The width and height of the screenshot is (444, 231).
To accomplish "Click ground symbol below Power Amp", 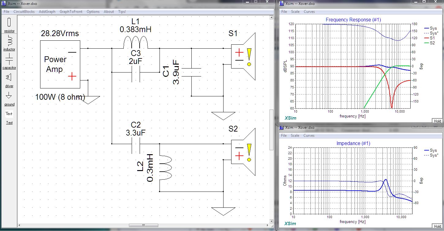I will point(88,100).
